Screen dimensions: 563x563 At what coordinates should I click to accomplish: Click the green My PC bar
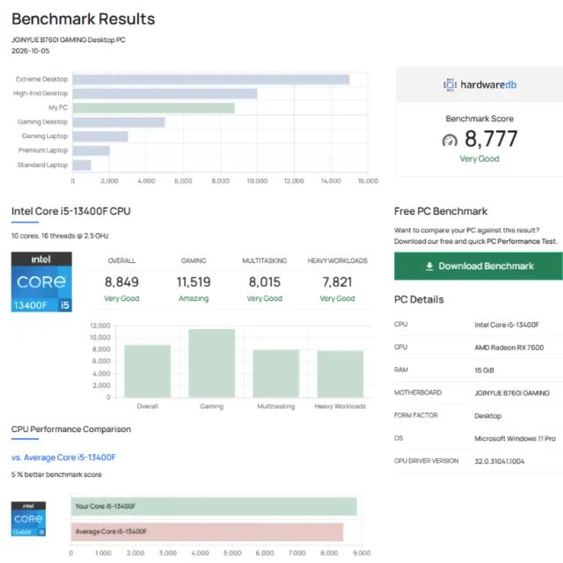tap(153, 108)
